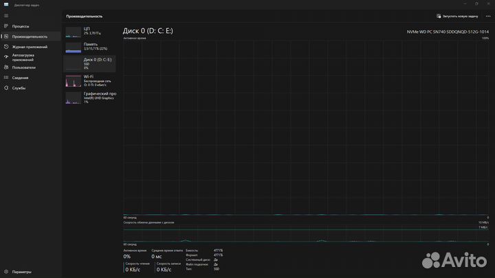Click the Пользователи users icon
Screen dimensions: 495x278
[x=6, y=67]
